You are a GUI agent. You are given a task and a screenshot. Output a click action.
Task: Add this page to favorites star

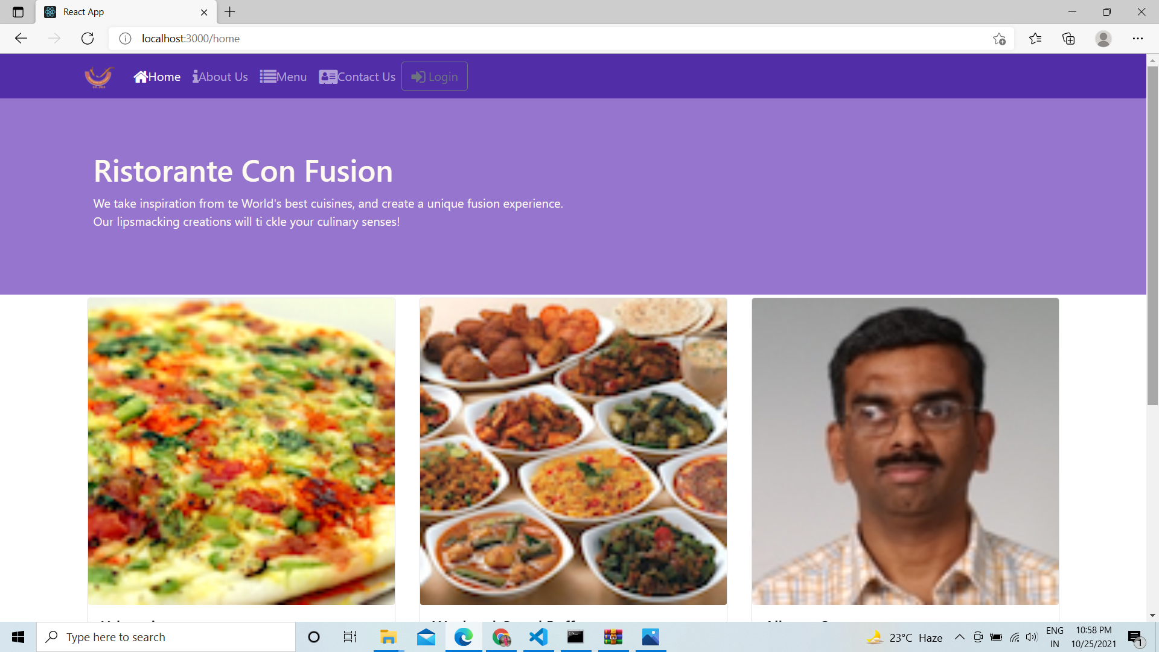pos(999,39)
